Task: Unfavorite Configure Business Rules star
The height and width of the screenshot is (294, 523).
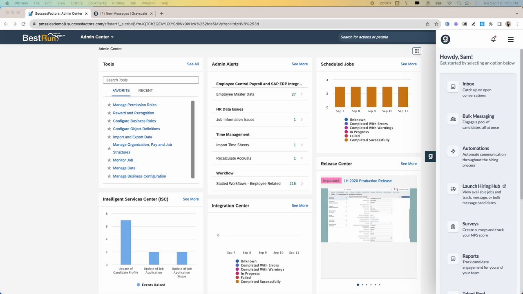Action: point(109,121)
